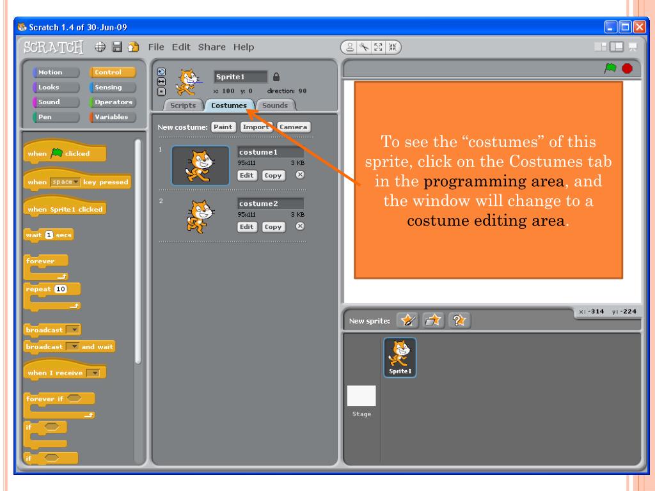Show the Motion blocks category

[x=56, y=72]
